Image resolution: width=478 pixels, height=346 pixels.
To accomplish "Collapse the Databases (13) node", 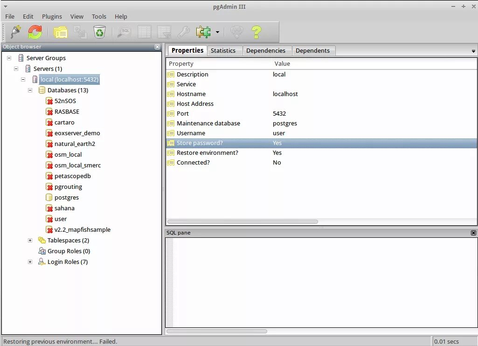I will (30, 90).
